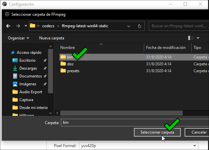Open Documentos in the sidebar
This screenshot has width=209, height=150.
(31, 76)
